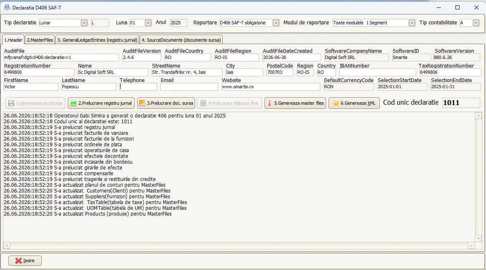
Task: Maximize the Declaratia D406 SAF-T window
Action: pos(457,7)
